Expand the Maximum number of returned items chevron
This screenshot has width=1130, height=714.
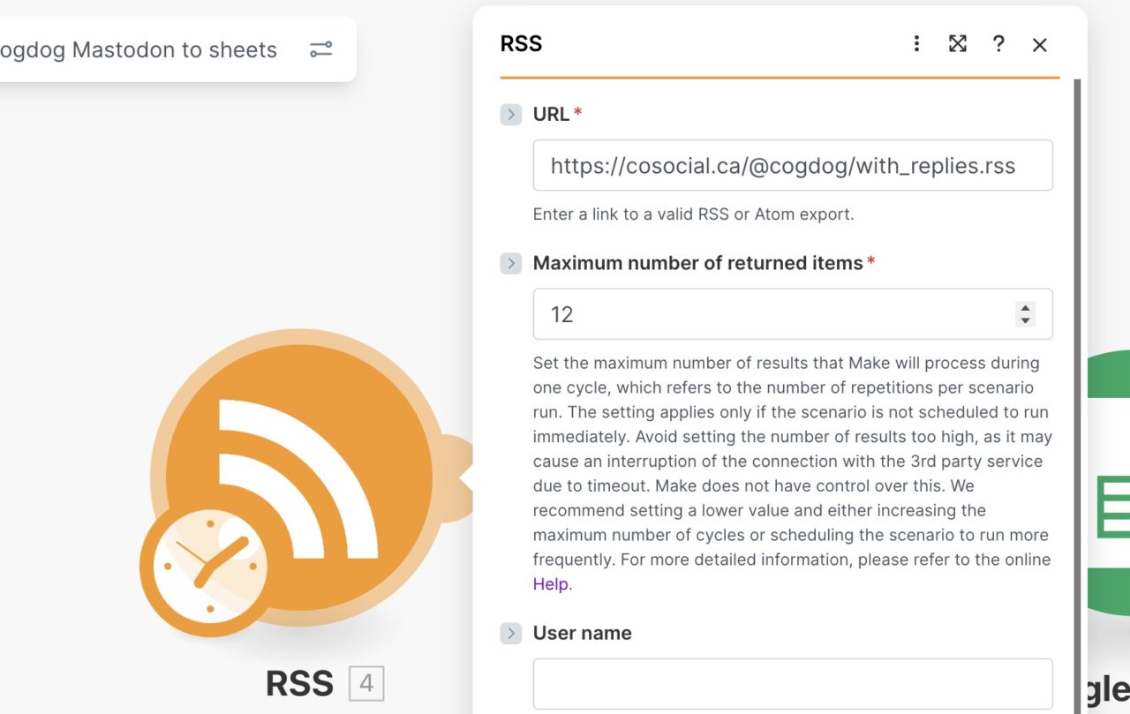pyautogui.click(x=510, y=263)
